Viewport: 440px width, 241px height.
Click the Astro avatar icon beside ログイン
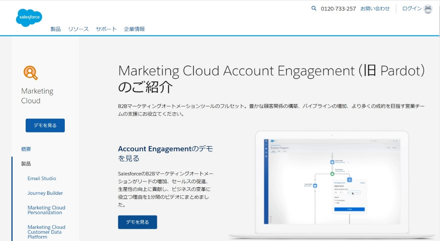click(428, 9)
